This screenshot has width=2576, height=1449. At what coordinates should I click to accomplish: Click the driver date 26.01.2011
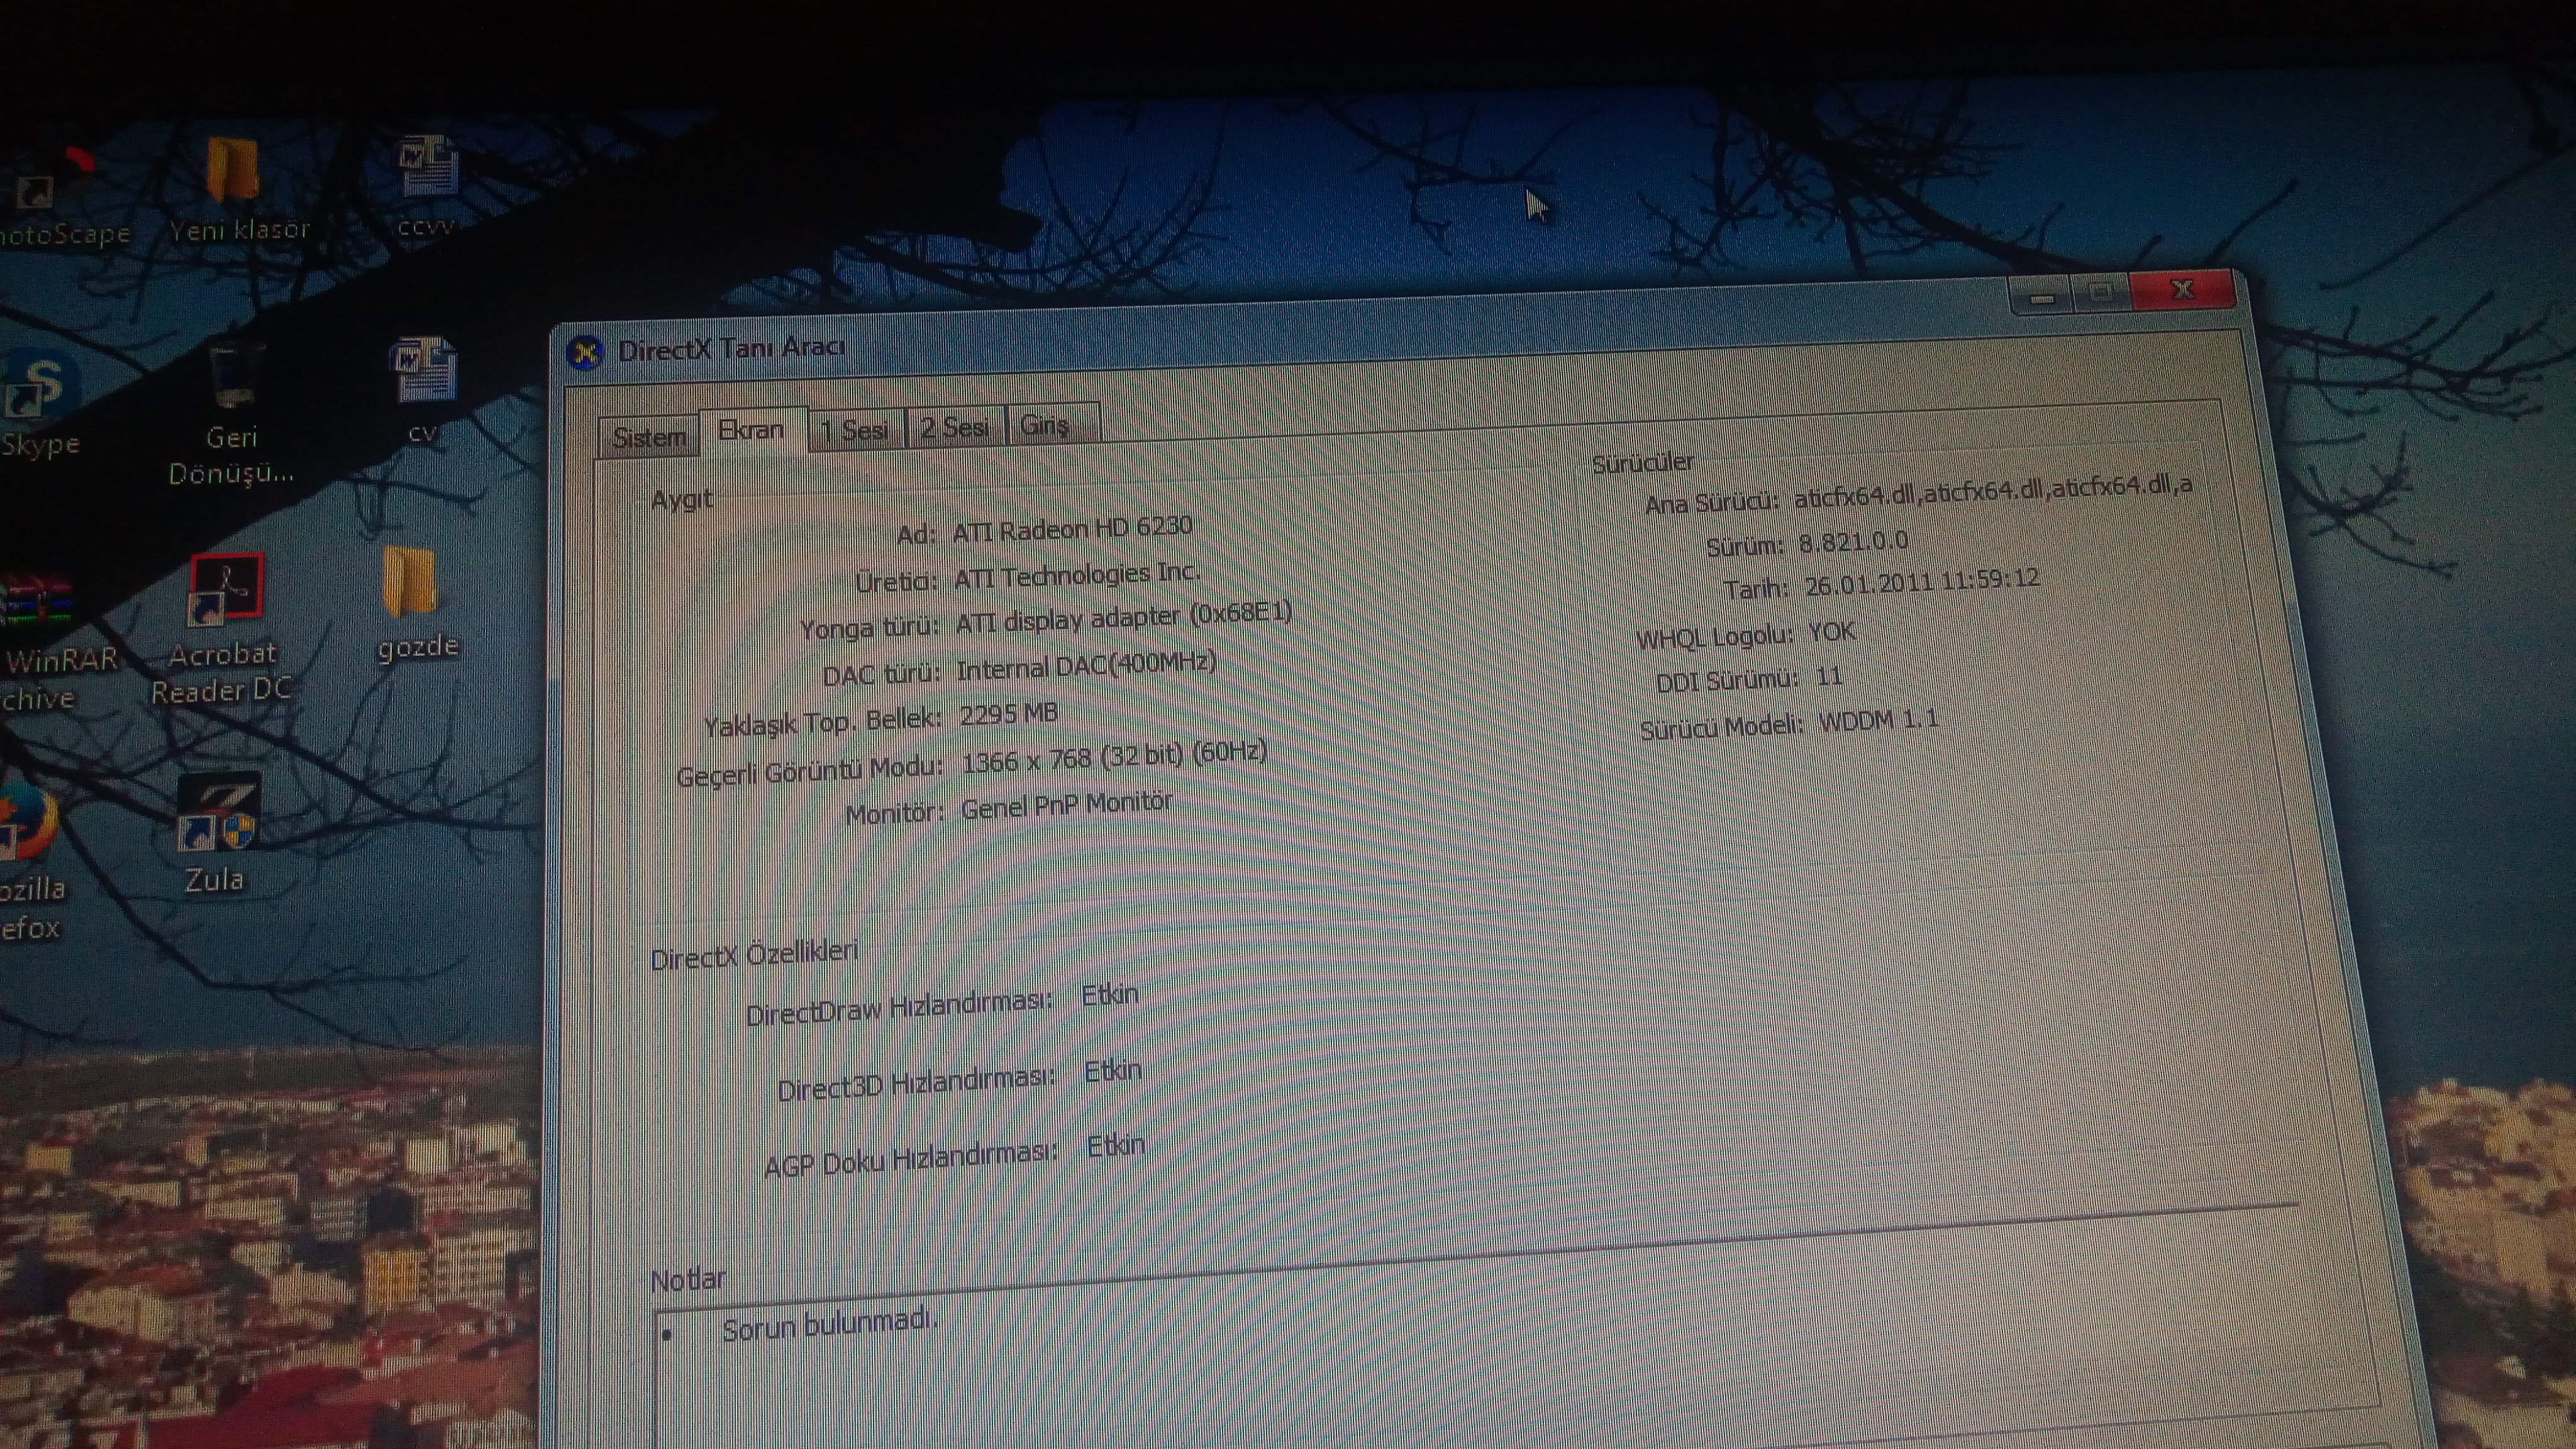coord(1921,581)
